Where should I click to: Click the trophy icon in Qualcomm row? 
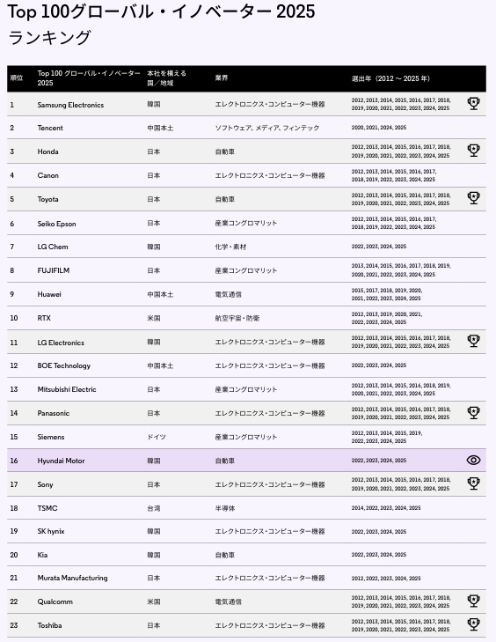[473, 601]
